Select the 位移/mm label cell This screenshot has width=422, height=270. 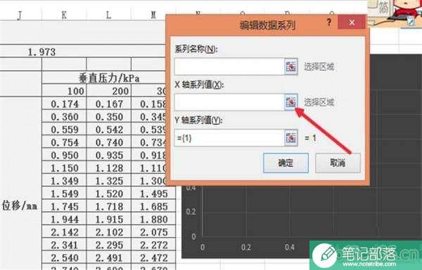21,206
